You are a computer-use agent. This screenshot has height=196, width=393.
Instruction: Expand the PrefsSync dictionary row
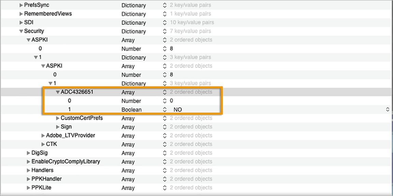pyautogui.click(x=21, y=5)
